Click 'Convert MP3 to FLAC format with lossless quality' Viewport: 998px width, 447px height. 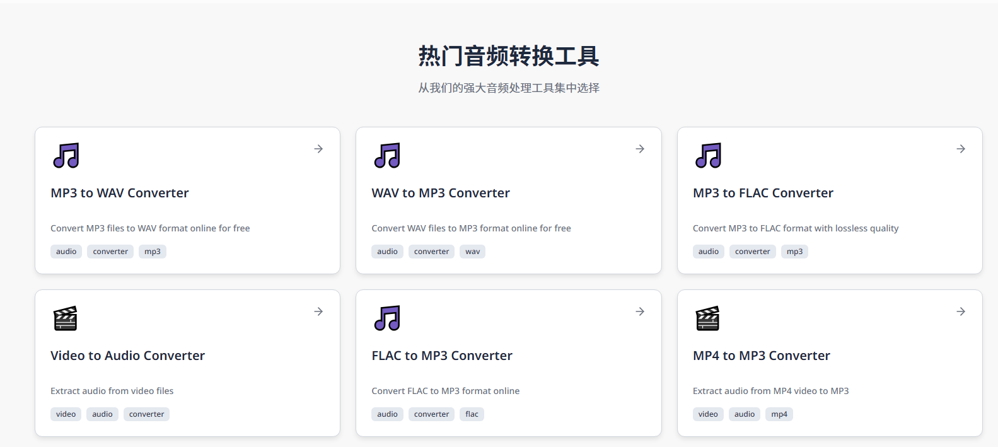[796, 228]
